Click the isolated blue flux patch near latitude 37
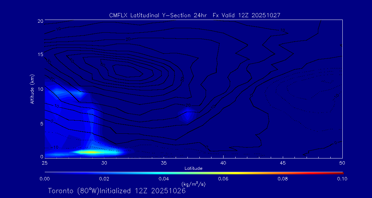372x198 pixels. [x=187, y=114]
